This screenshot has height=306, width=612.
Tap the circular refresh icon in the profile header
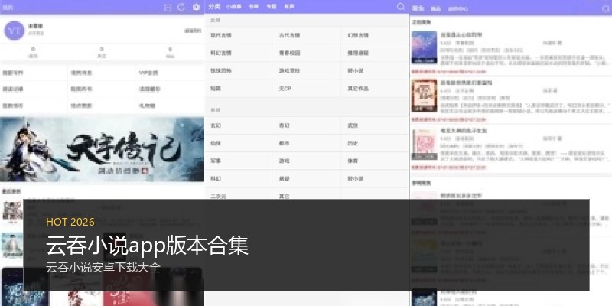point(181,7)
